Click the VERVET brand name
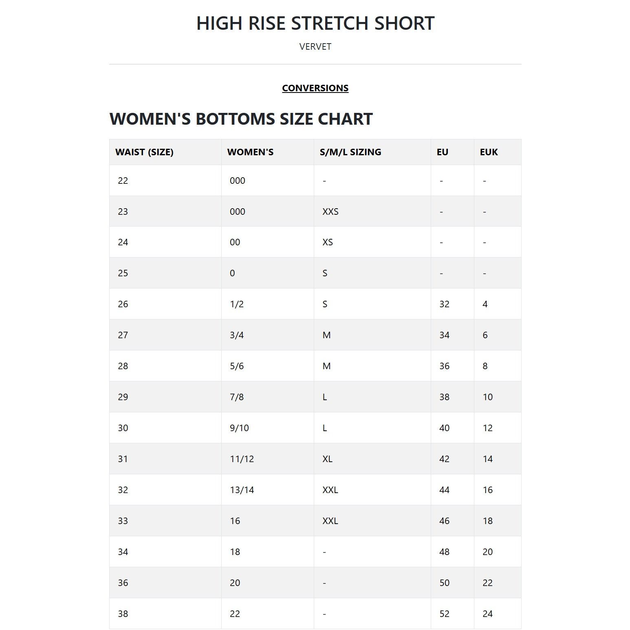 tap(315, 46)
